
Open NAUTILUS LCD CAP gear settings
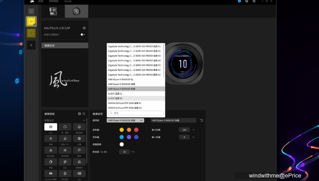click(x=84, y=28)
